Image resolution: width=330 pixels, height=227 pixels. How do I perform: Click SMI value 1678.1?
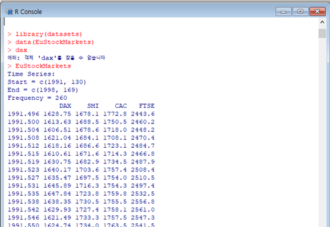[87, 114]
